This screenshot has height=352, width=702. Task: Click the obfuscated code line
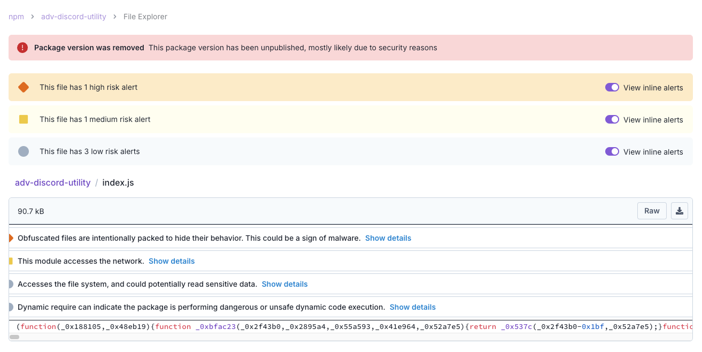351,326
